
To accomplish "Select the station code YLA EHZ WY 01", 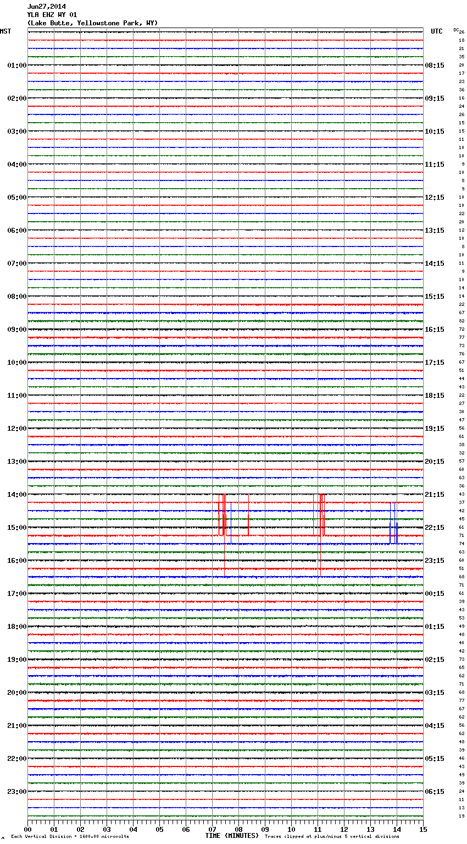I will 52,15.
